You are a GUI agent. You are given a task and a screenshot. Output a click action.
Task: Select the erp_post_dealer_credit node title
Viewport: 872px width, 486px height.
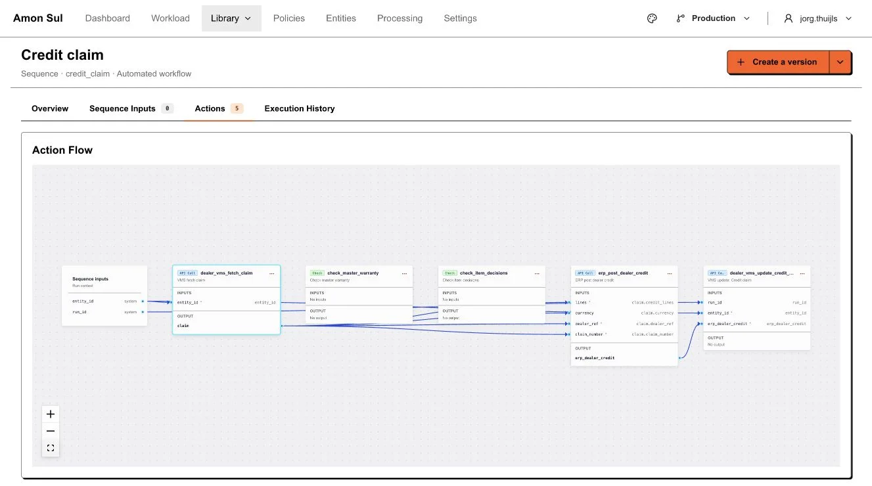click(623, 273)
